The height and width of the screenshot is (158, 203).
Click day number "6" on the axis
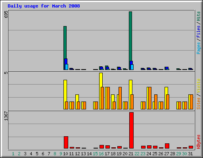pyautogui.click(x=43, y=154)
